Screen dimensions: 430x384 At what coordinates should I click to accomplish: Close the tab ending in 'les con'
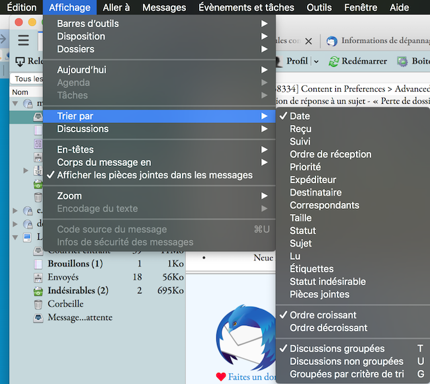click(x=308, y=41)
